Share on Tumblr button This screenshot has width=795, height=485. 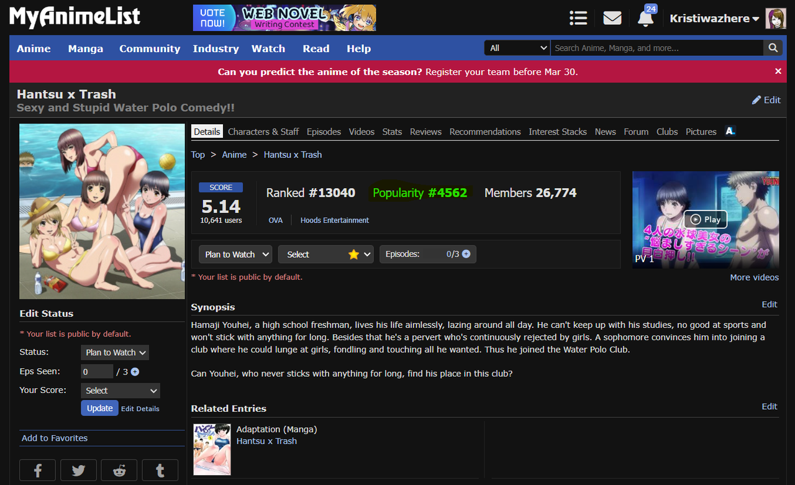point(160,471)
